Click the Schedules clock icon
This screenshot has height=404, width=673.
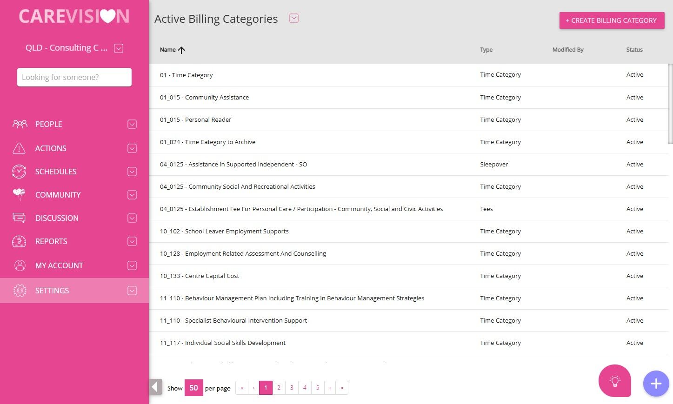click(19, 172)
